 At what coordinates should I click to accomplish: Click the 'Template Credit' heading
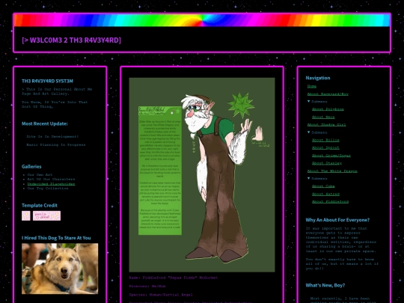pyautogui.click(x=40, y=206)
